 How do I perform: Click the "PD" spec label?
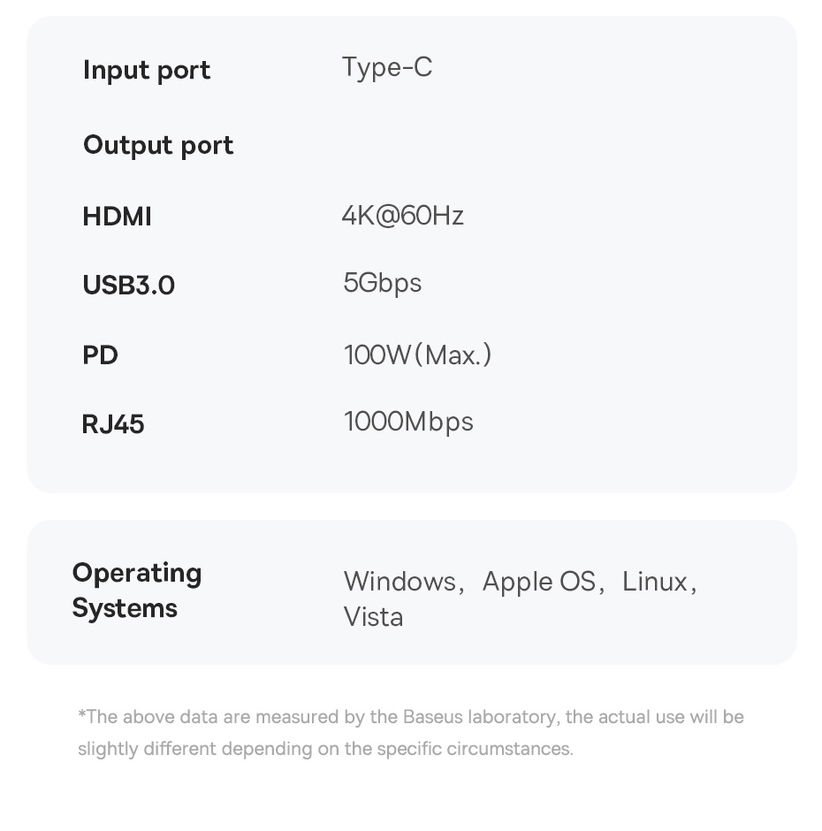tap(100, 355)
